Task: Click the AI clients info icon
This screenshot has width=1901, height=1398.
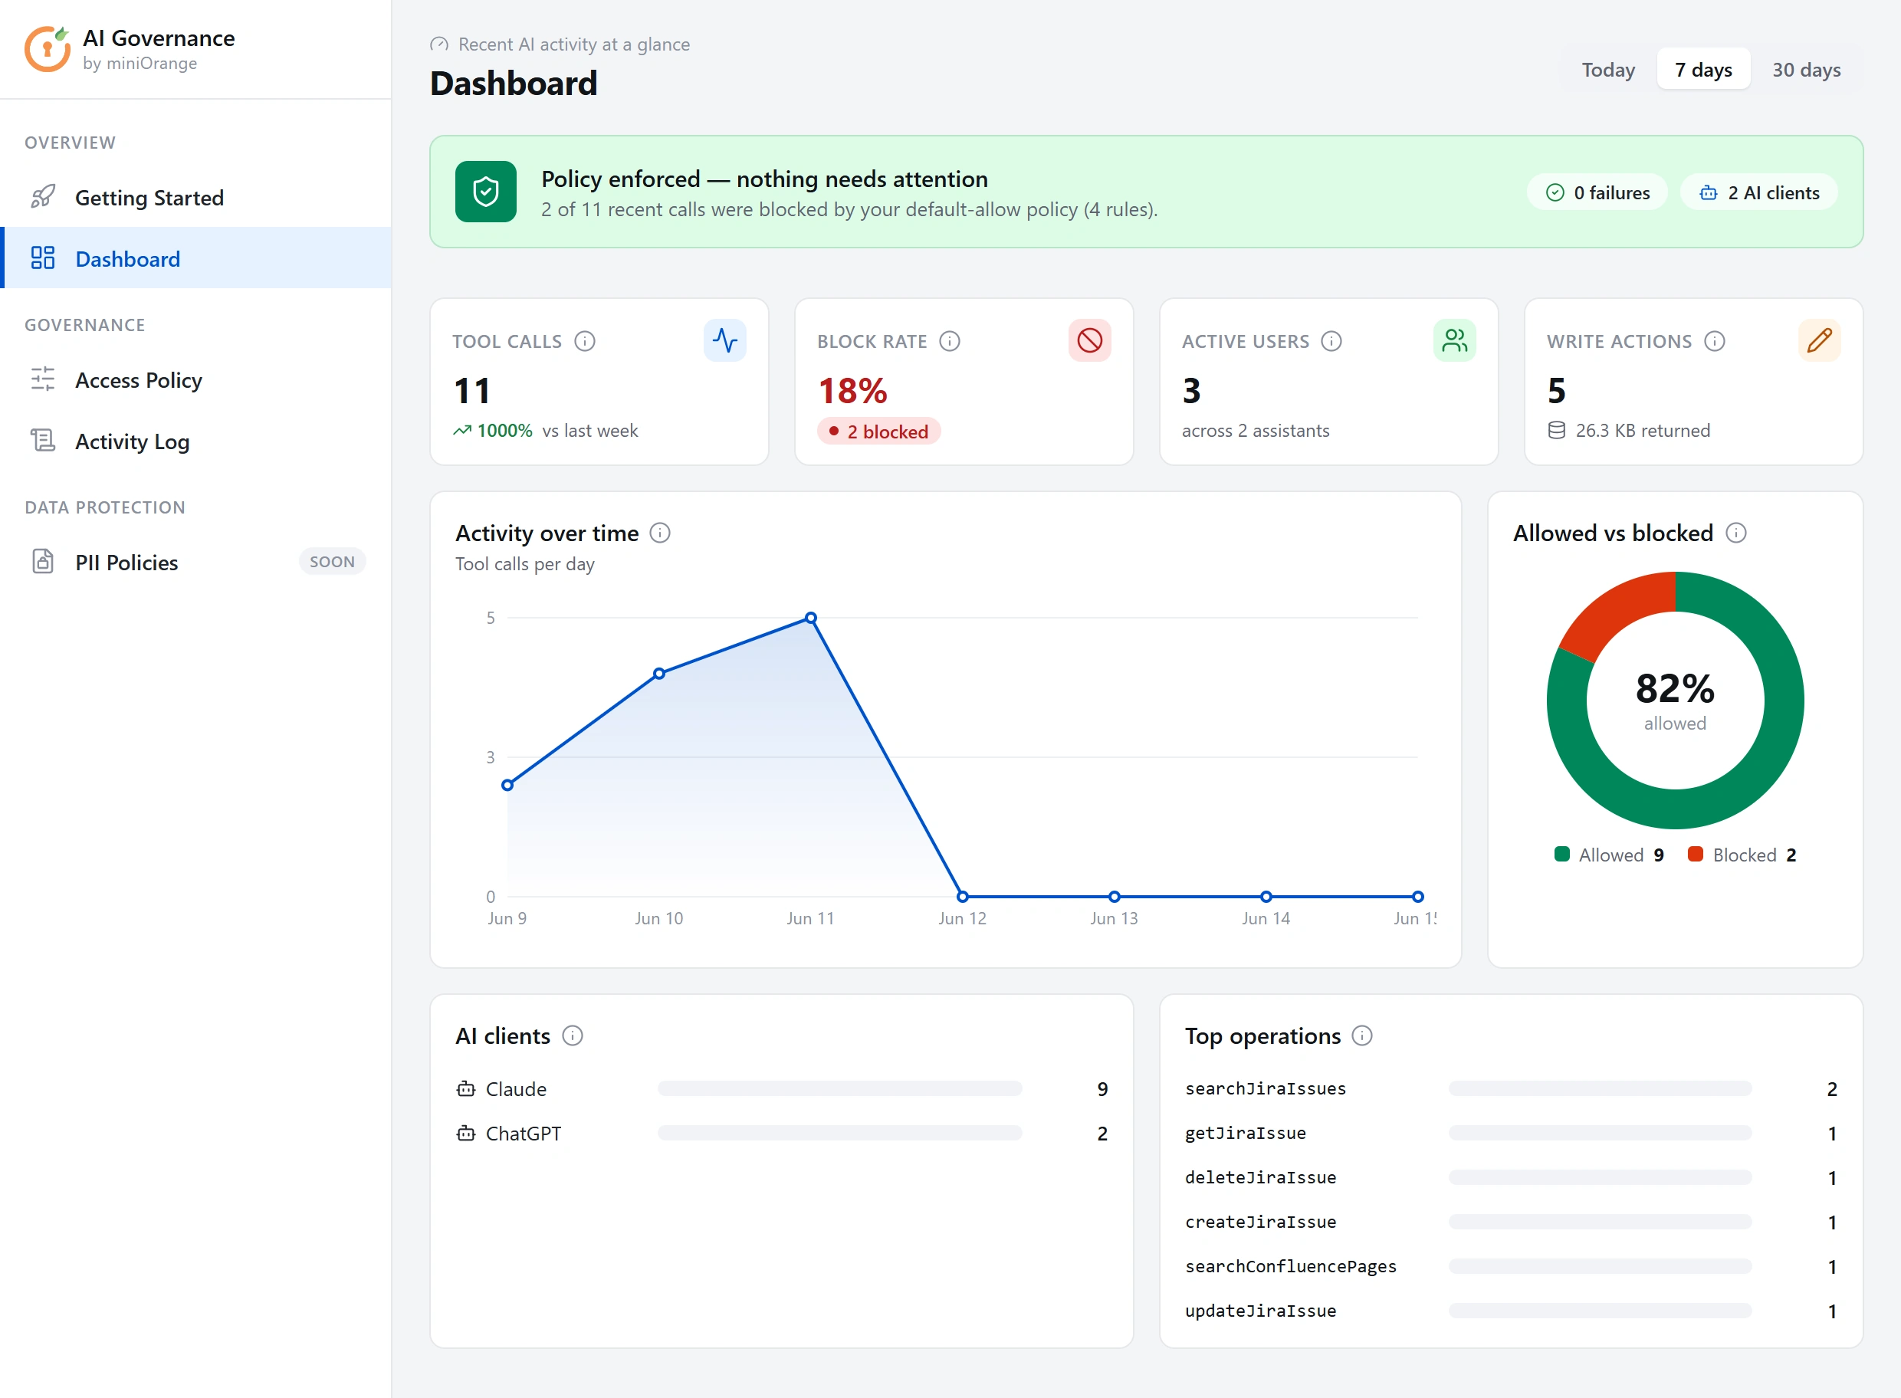Action: pyautogui.click(x=573, y=1035)
